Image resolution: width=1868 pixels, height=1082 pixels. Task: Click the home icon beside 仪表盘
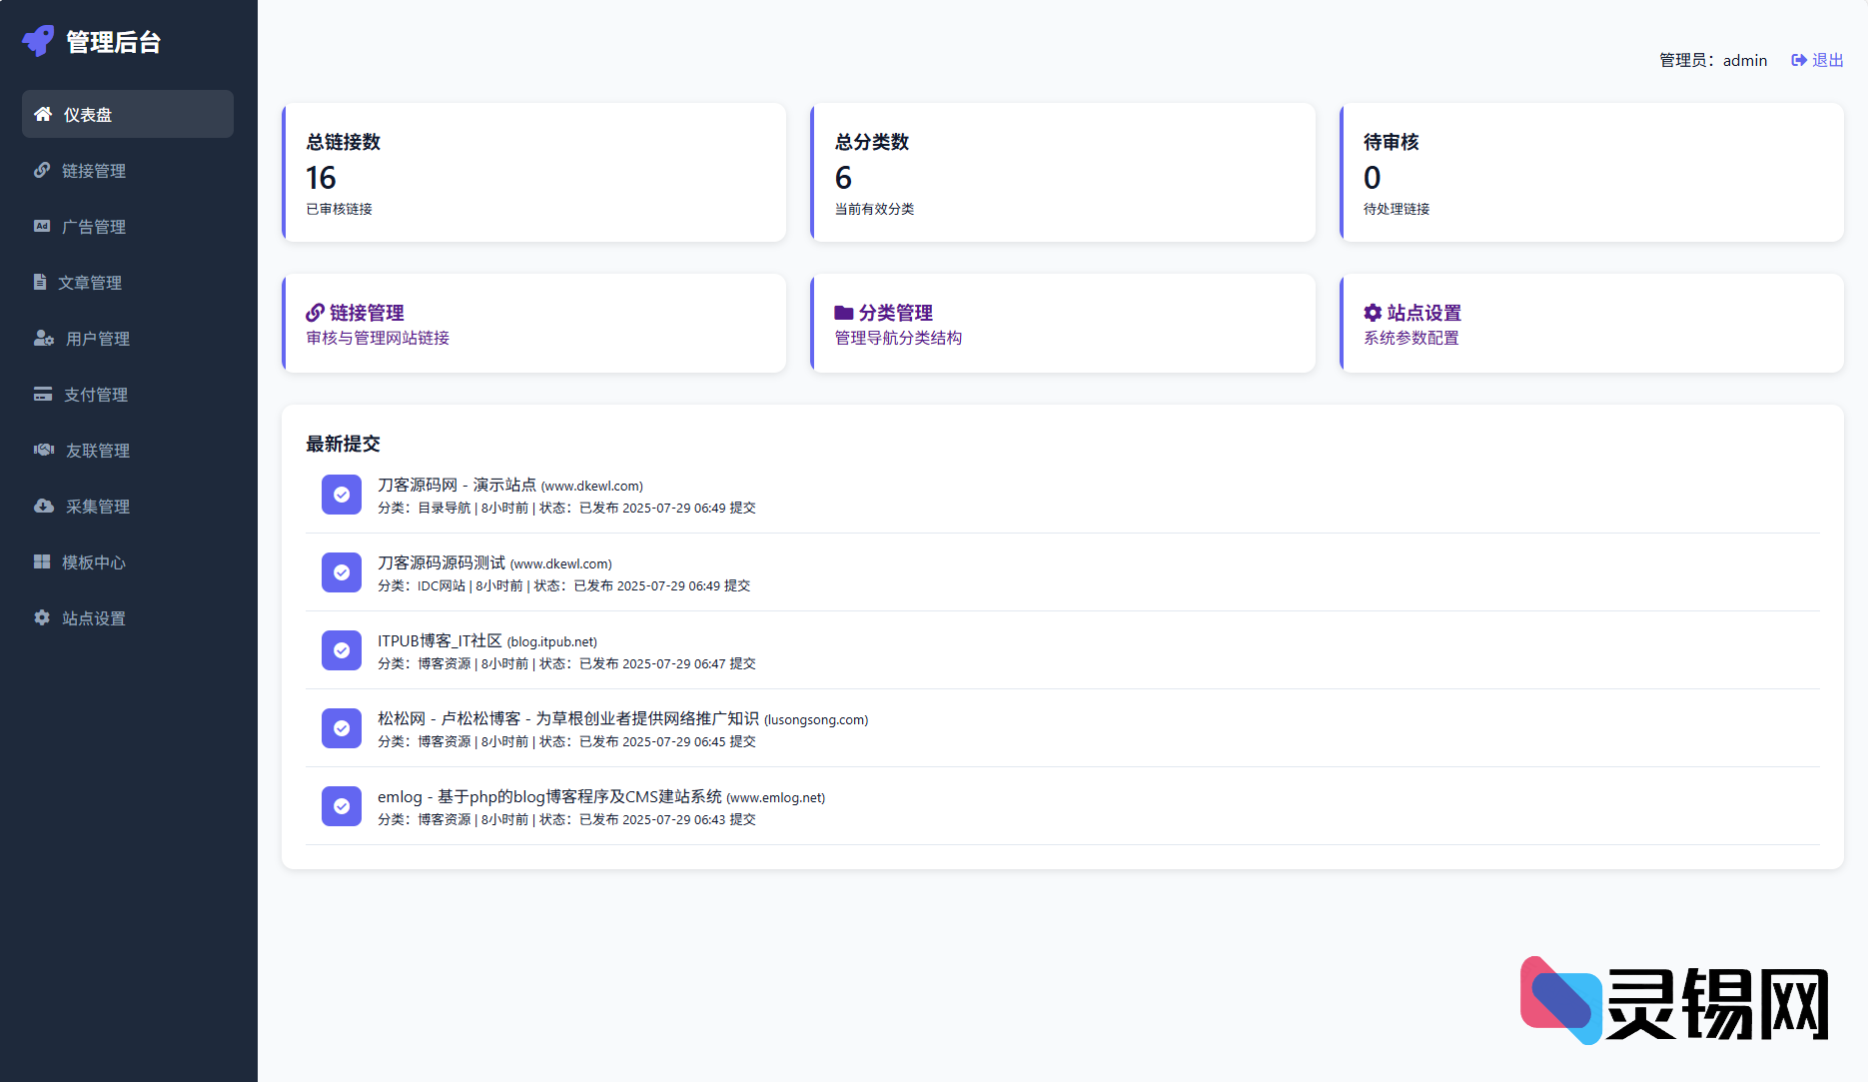tap(43, 114)
